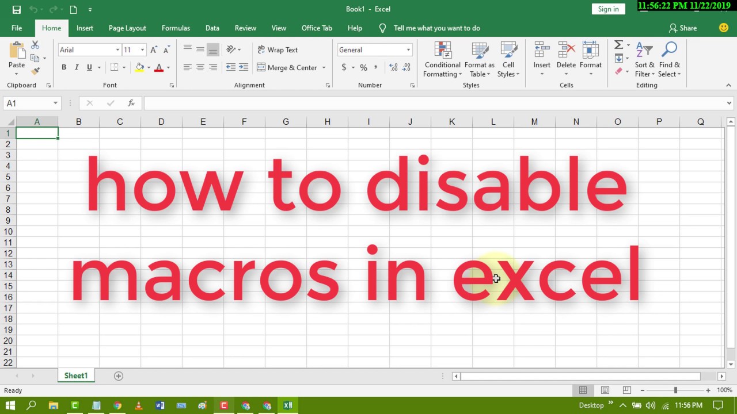Expand the Orientation dropdown arrow
Viewport: 737px width, 414px height.
pos(240,50)
